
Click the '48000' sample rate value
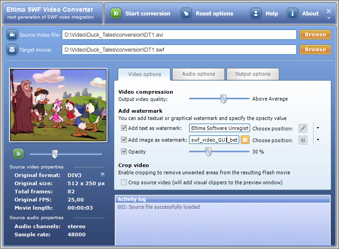click(x=76, y=235)
